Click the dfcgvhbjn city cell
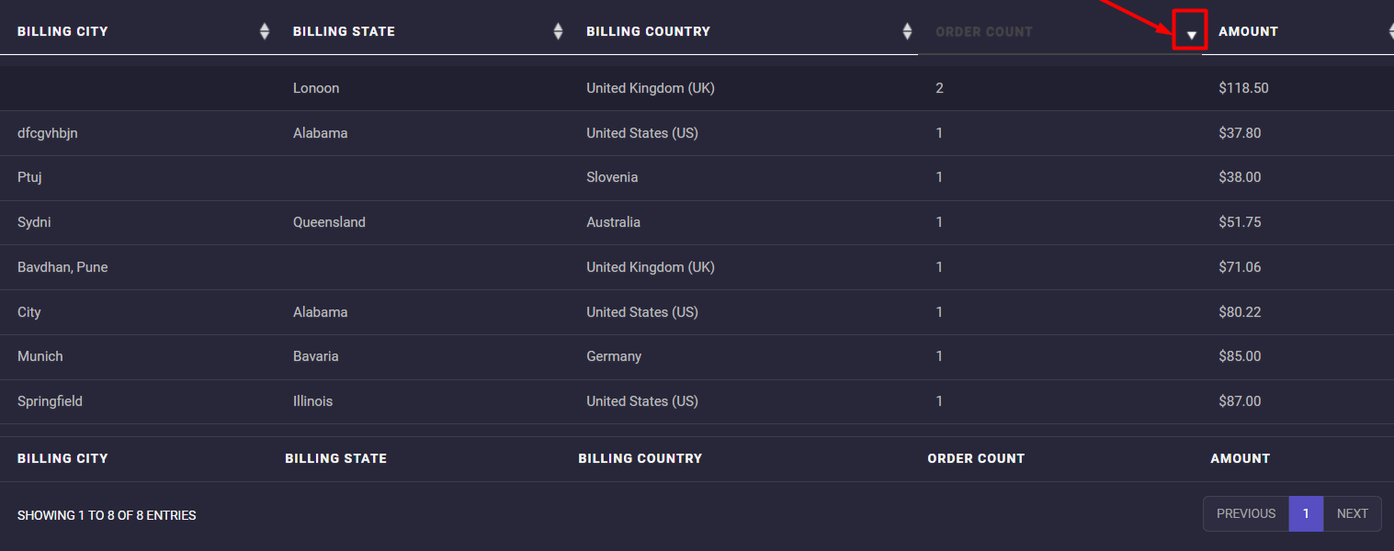The height and width of the screenshot is (551, 1394). (x=48, y=133)
